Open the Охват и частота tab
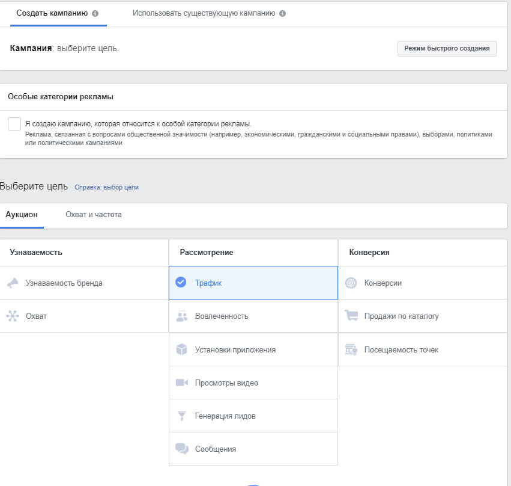The image size is (511, 486). 94,215
